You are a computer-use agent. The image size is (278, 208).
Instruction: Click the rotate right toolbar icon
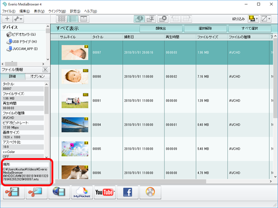(186, 19)
